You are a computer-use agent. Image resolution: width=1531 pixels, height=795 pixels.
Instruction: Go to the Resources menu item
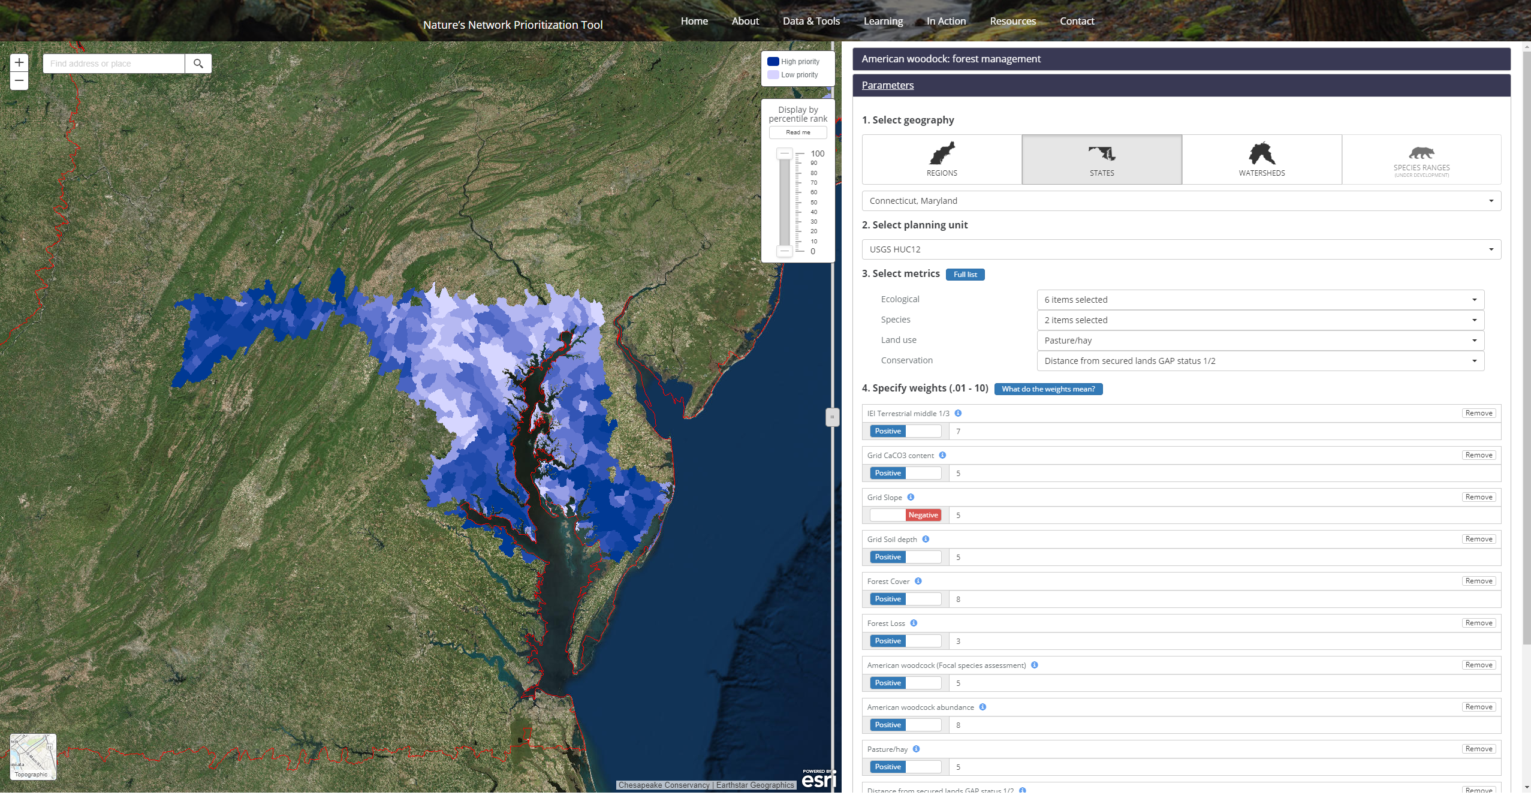[x=1012, y=21]
